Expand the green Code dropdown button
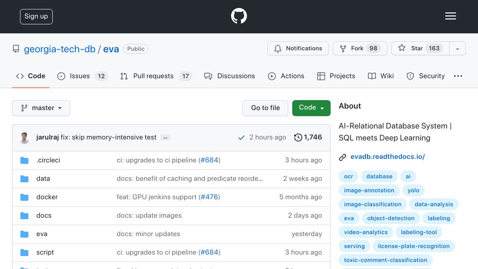The image size is (478, 269). (x=311, y=108)
